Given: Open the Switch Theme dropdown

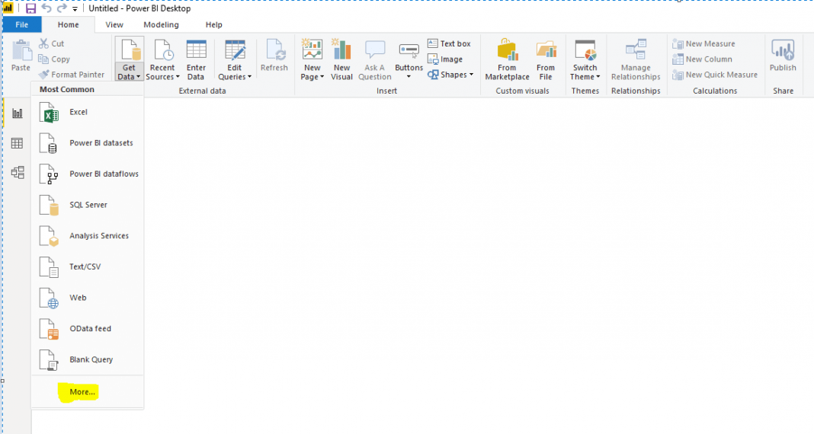Looking at the screenshot, I should pyautogui.click(x=585, y=77).
